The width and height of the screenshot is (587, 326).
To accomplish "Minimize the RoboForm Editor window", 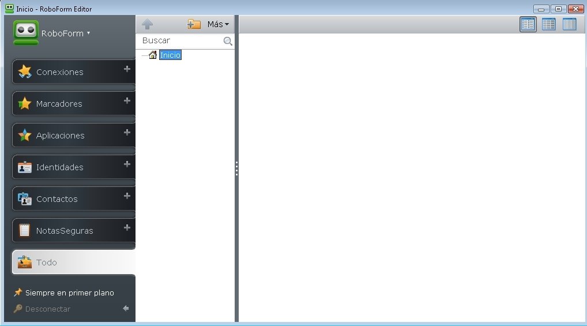I will (541, 9).
